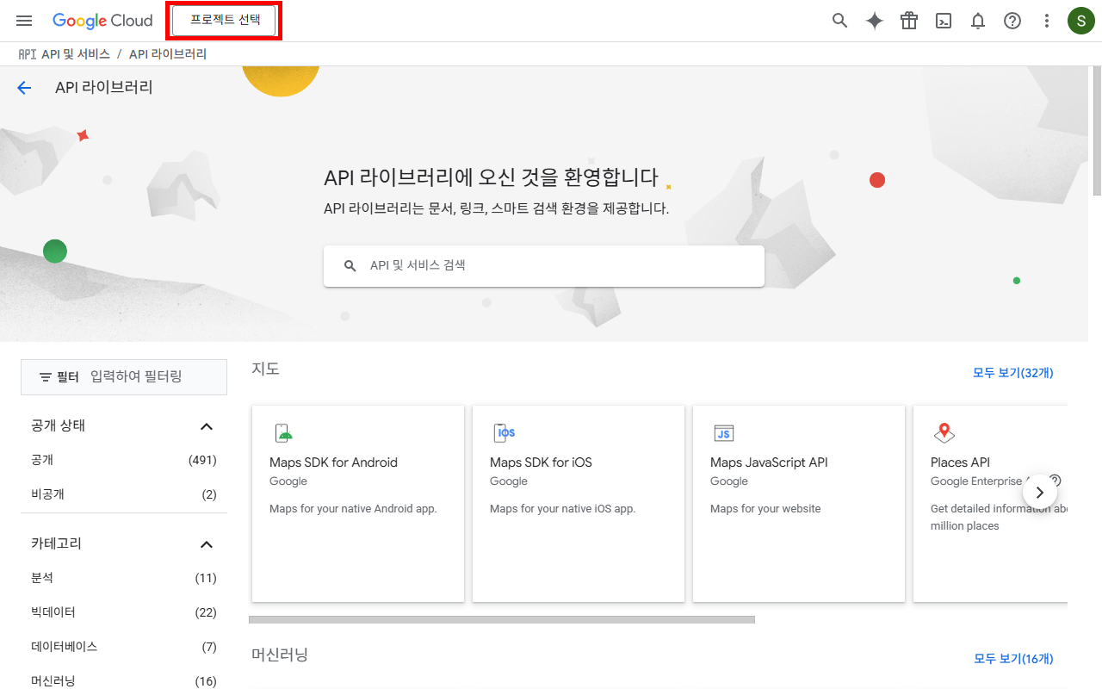Open the 프로젝트 선택 project picker
1102x689 pixels.
[x=224, y=21]
